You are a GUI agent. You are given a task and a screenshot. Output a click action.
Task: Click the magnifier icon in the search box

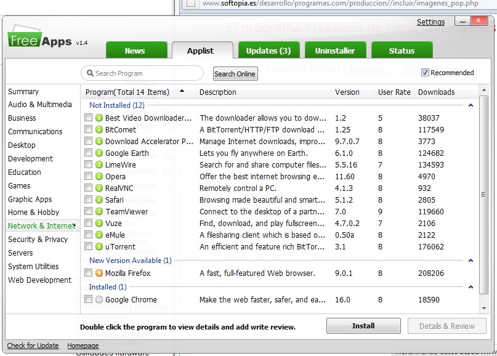(x=90, y=73)
